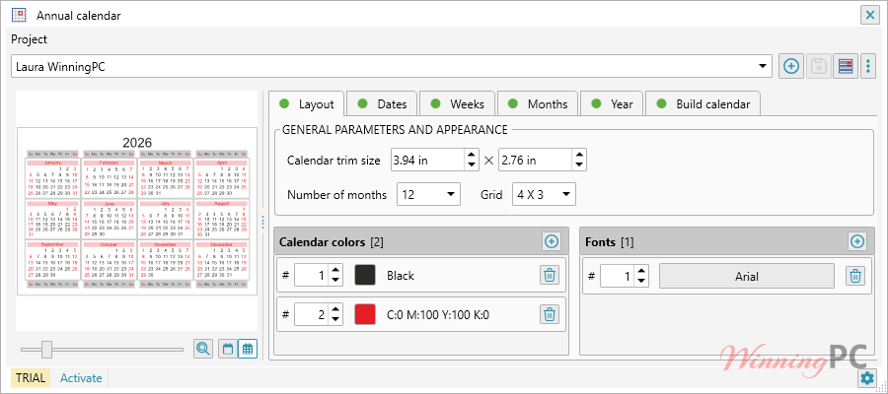Delete the Black color entry

549,276
